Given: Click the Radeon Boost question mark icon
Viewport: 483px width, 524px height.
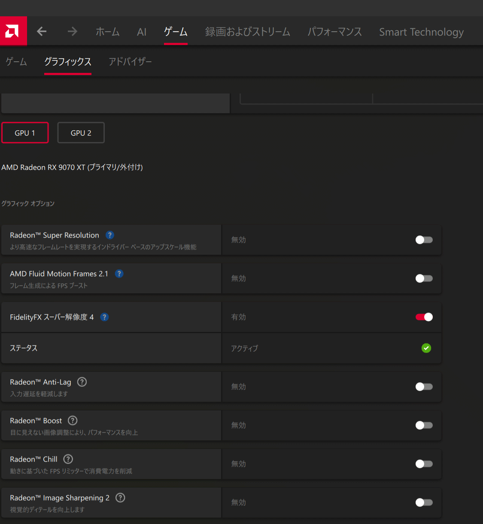Looking at the screenshot, I should pyautogui.click(x=73, y=420).
